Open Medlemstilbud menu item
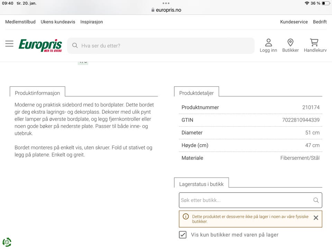The height and width of the screenshot is (249, 332). click(x=20, y=22)
